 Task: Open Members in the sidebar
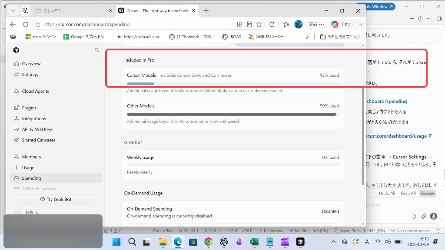click(x=56, y=157)
